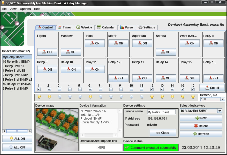Toggle the Relay 9 ON switch
The height and width of the screenshot is (155, 227).
tap(47, 69)
